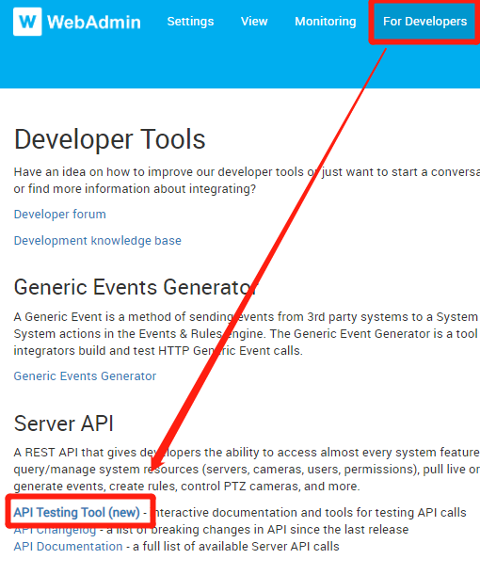Click the Server API heading
Screen dimensions: 480x575
(x=63, y=423)
